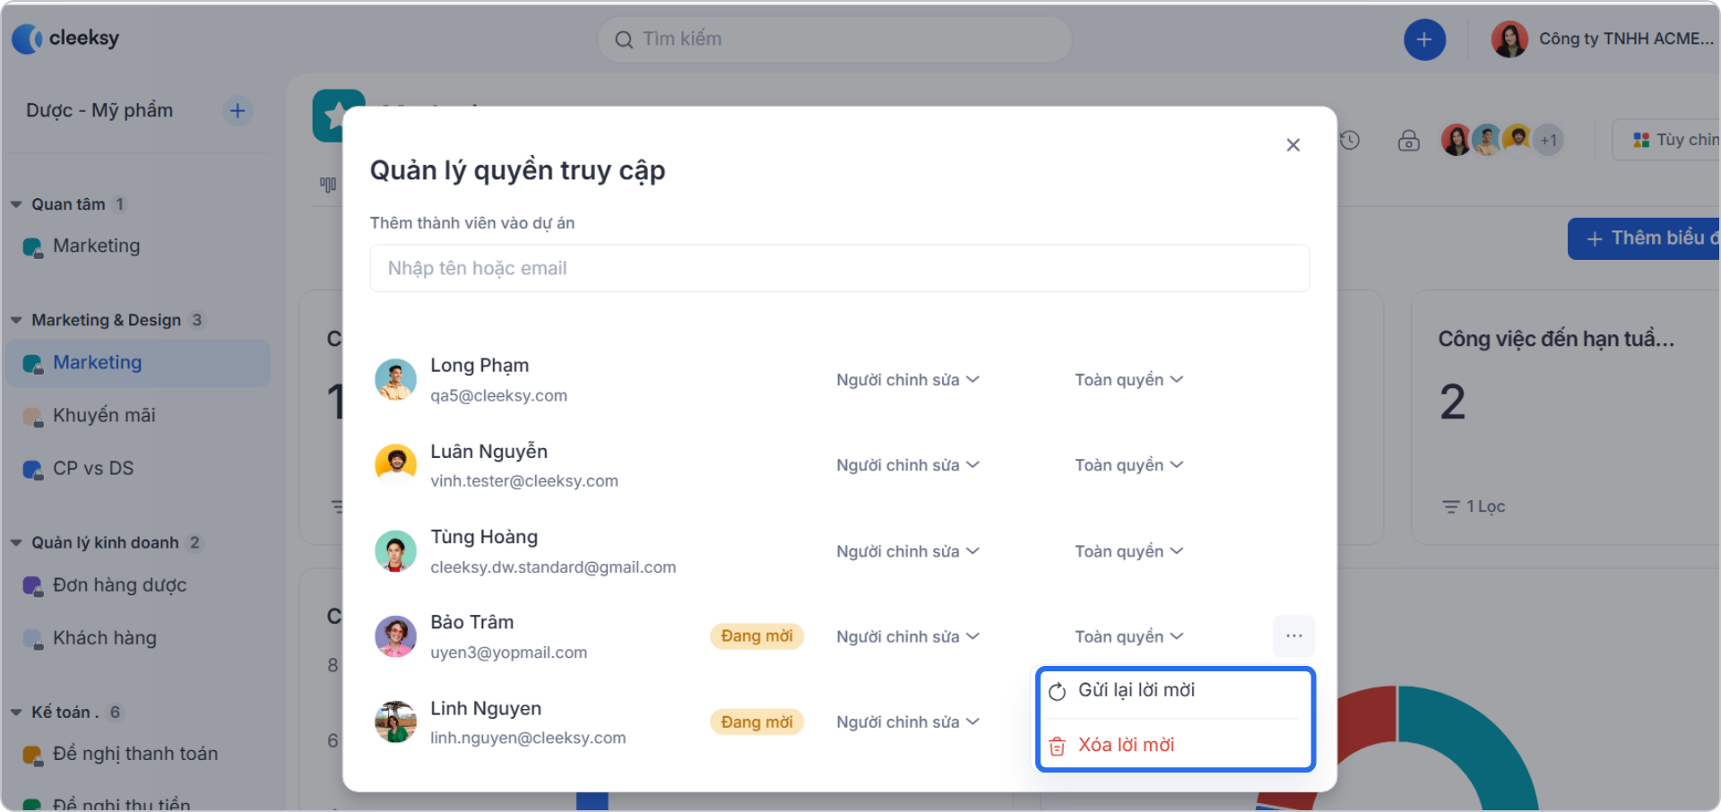Screen dimensions: 1721x812
Task: Open the company account avatar
Action: tap(1509, 39)
